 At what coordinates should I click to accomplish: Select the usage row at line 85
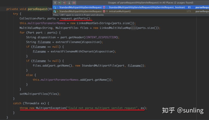(x=131, y=7)
